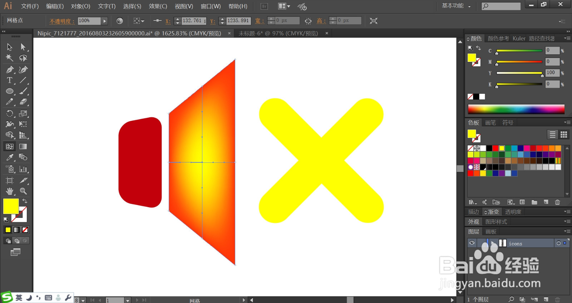Viewport: 572px width, 303px height.
Task: Select the Magic Wand tool
Action: (x=10, y=58)
